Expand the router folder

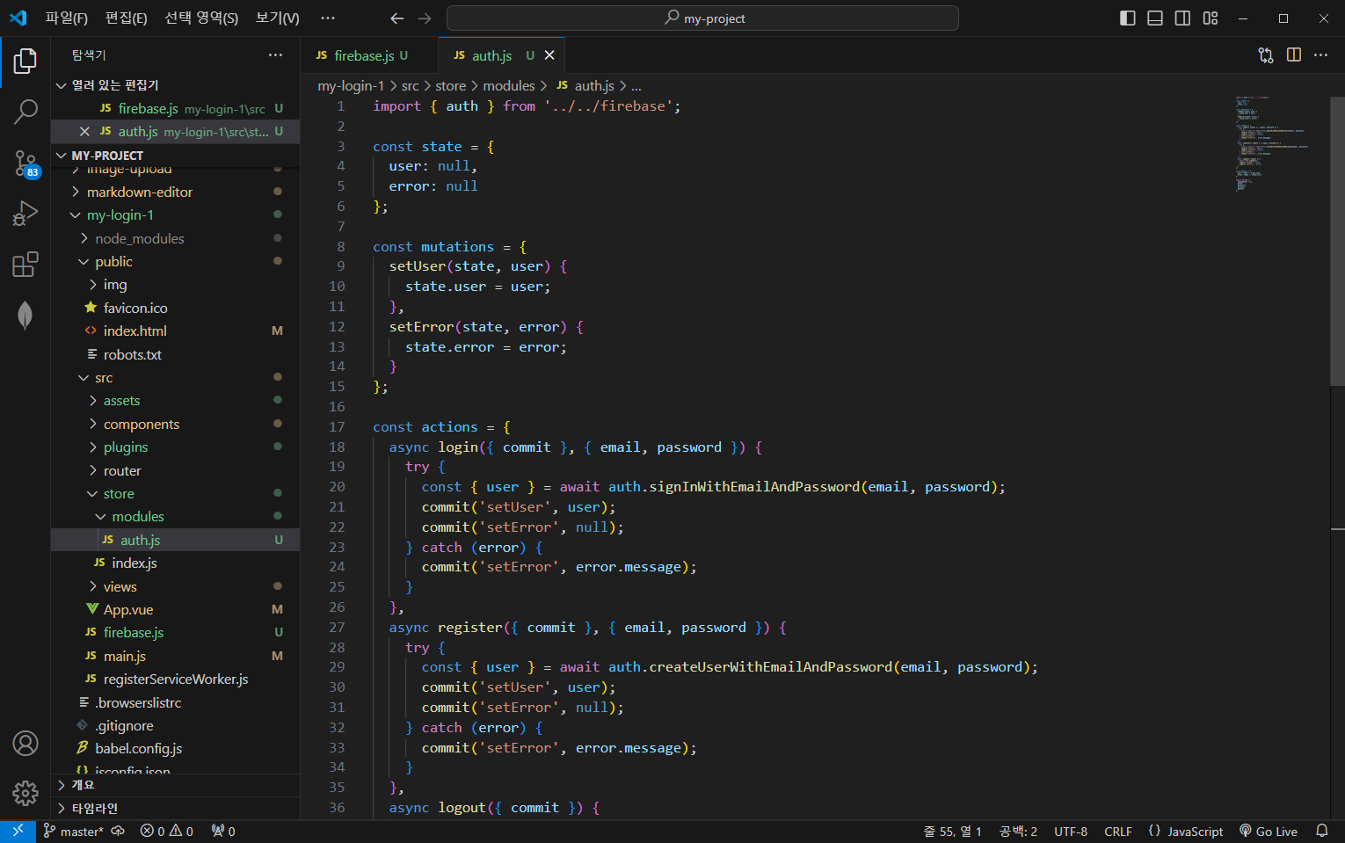click(x=175, y=470)
